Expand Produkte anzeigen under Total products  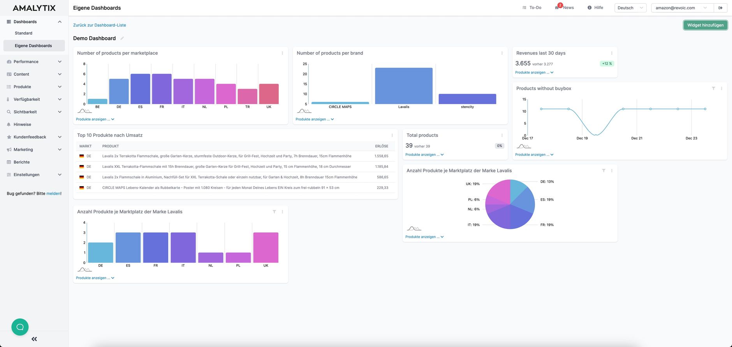pyautogui.click(x=424, y=155)
